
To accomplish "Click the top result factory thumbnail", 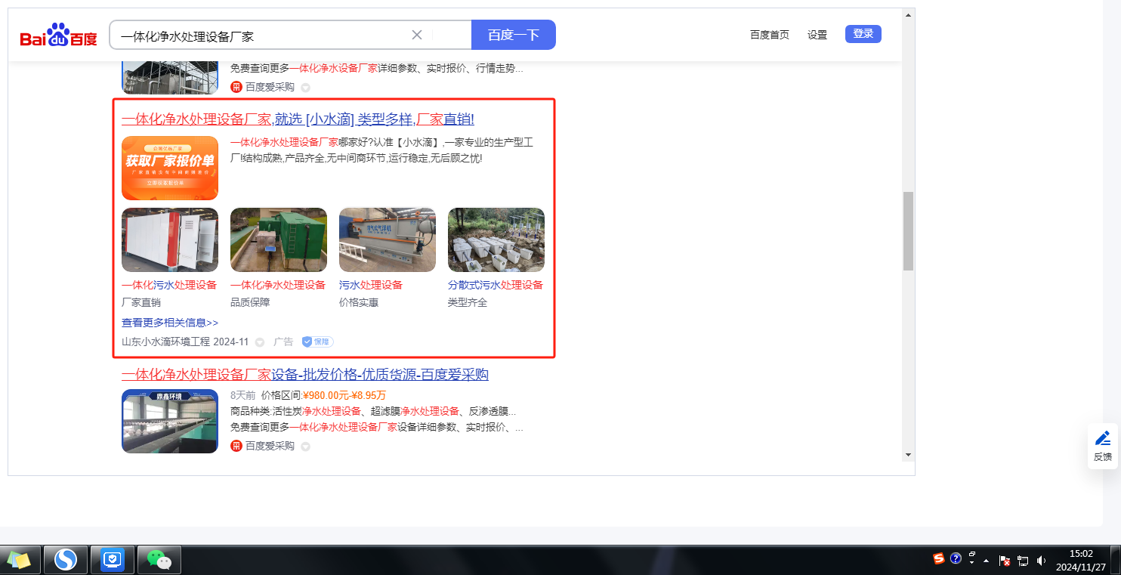I will coord(170,78).
